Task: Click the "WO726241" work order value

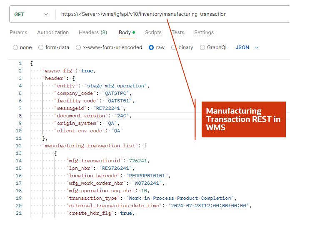Action: point(147,184)
